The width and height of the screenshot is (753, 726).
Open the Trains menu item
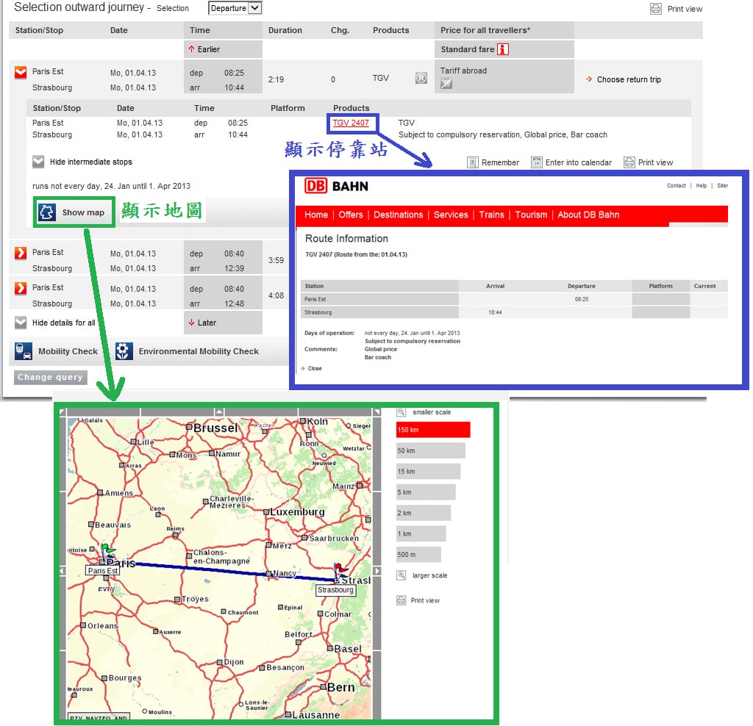tap(491, 215)
